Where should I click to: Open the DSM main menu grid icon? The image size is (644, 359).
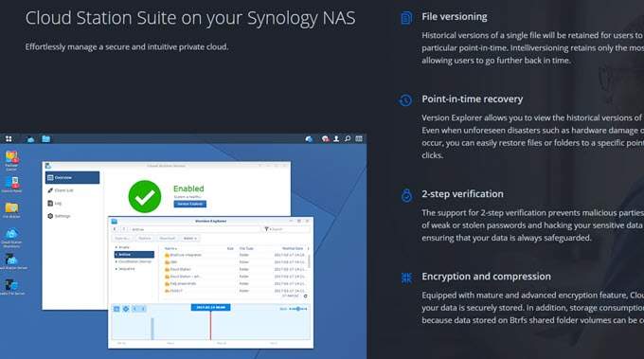[x=9, y=139]
